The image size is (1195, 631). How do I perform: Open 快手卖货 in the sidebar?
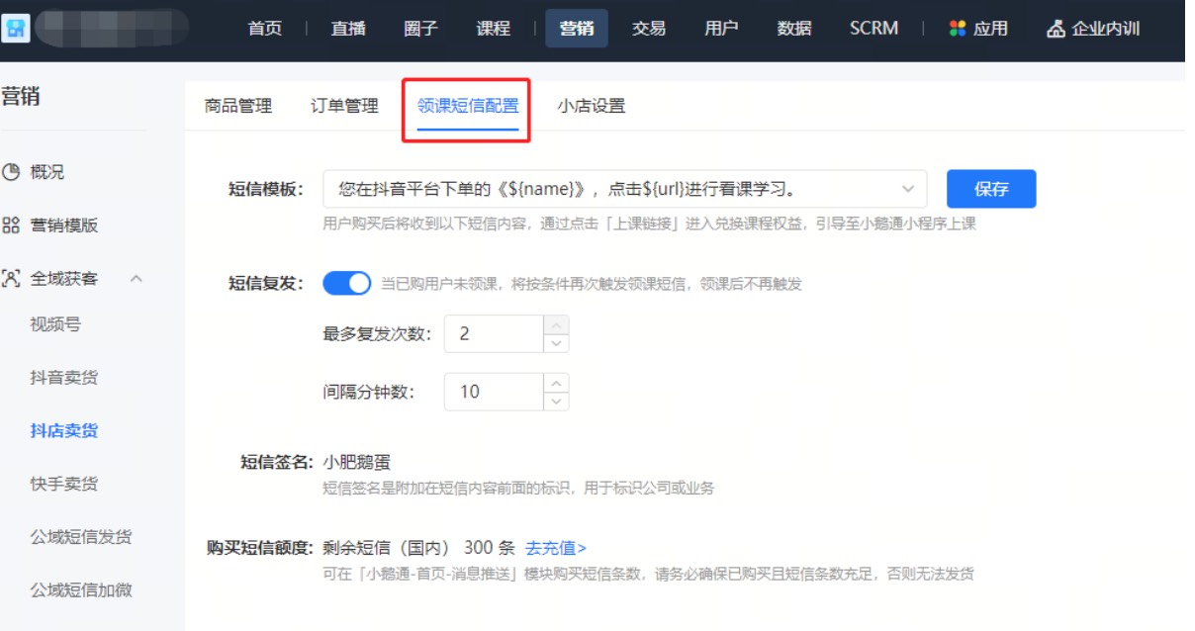tap(64, 485)
